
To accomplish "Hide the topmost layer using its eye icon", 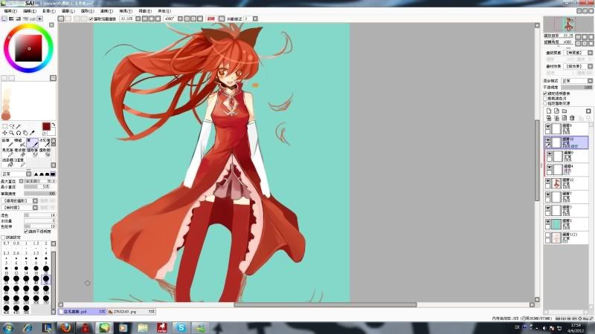I will pyautogui.click(x=548, y=127).
